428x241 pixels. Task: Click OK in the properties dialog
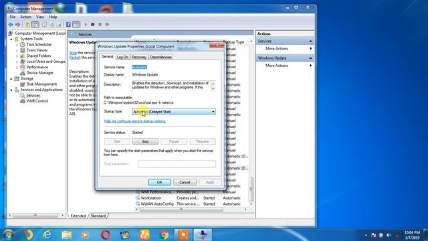click(159, 182)
